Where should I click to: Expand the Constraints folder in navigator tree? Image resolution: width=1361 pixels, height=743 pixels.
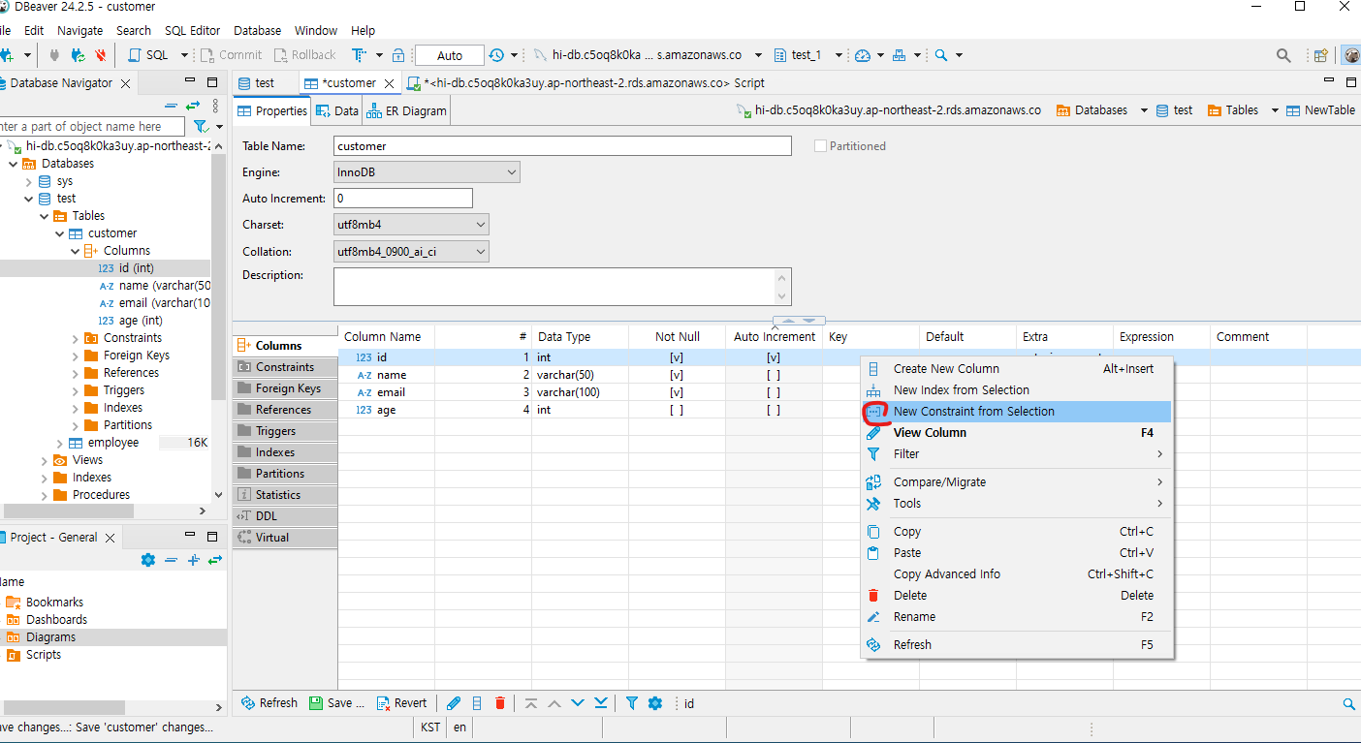pyautogui.click(x=76, y=338)
